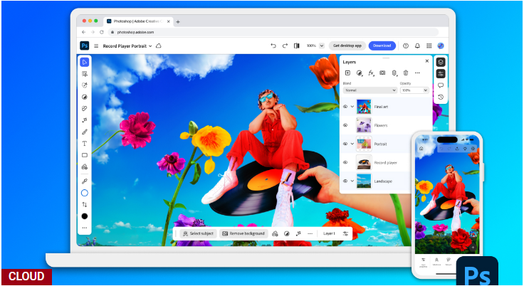Click the blue Download button
This screenshot has height=286, width=524.
[x=382, y=46]
